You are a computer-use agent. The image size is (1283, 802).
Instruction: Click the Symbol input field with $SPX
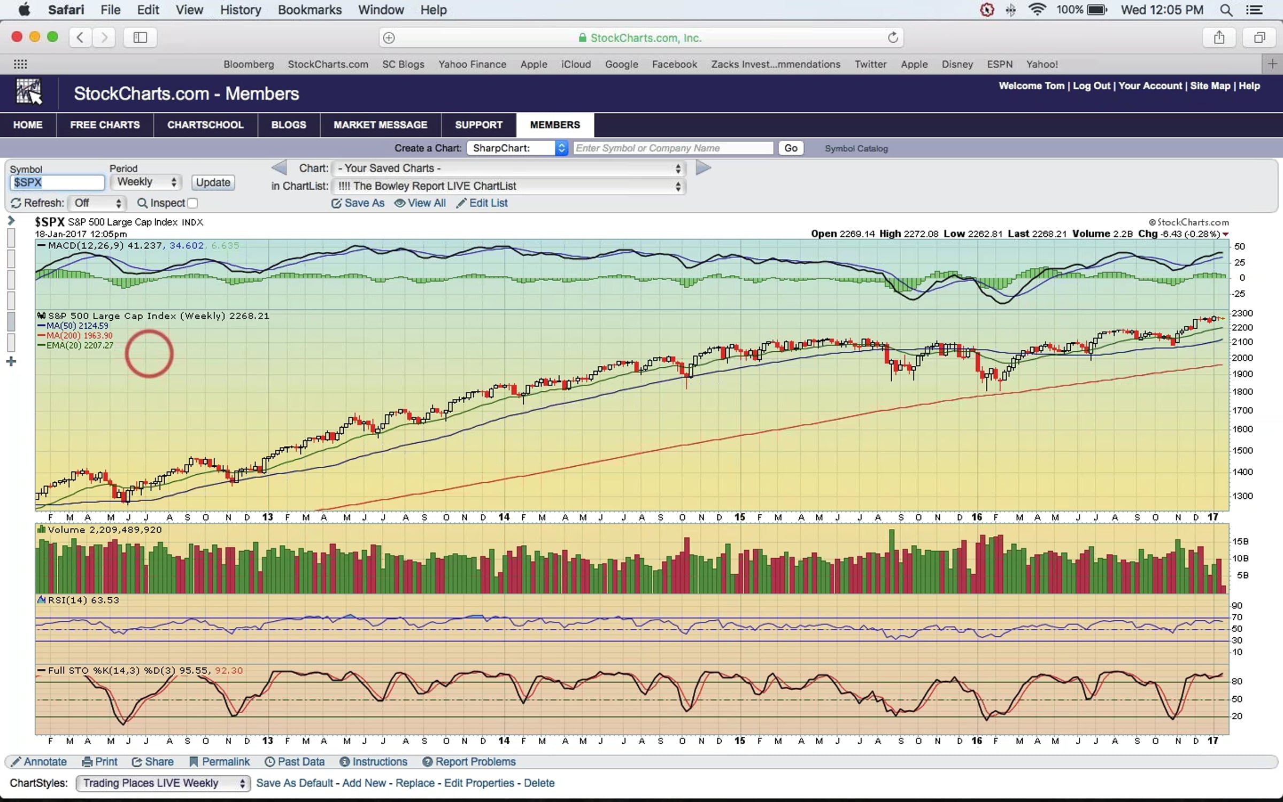[57, 183]
